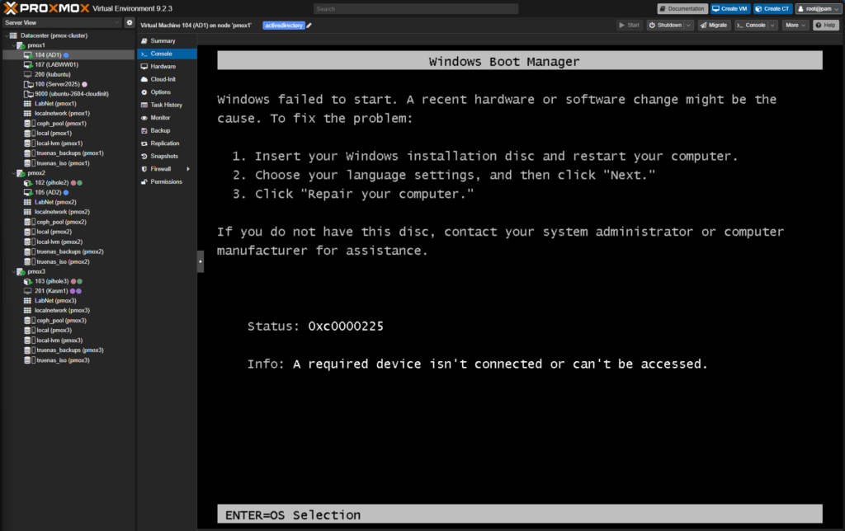Expand the Firewall submenu arrow
This screenshot has width=845, height=531.
pos(188,169)
